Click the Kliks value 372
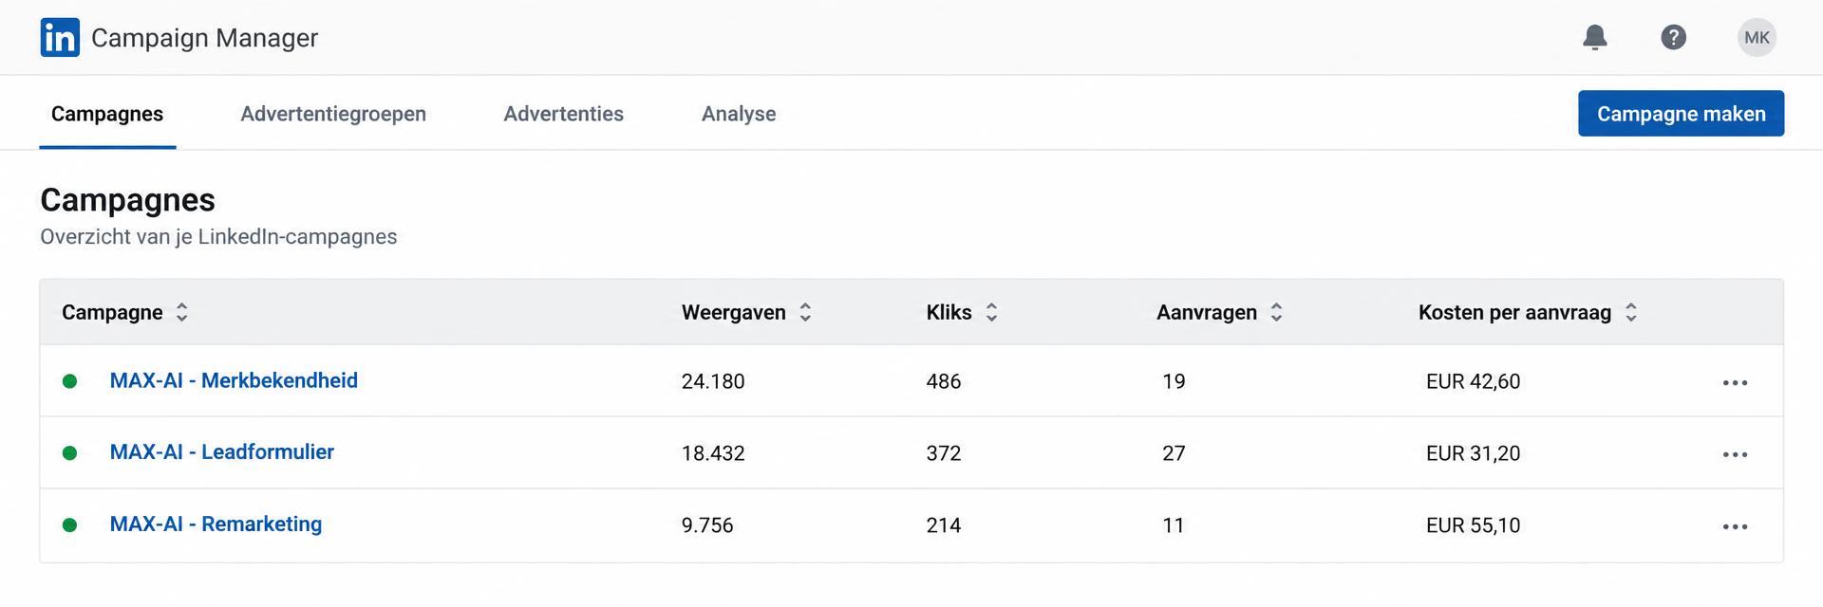Image resolution: width=1823 pixels, height=607 pixels. (944, 453)
